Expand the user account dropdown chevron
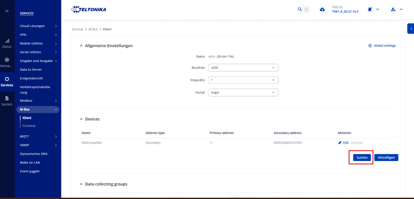Image resolution: width=414 pixels, height=199 pixels. pos(401,10)
